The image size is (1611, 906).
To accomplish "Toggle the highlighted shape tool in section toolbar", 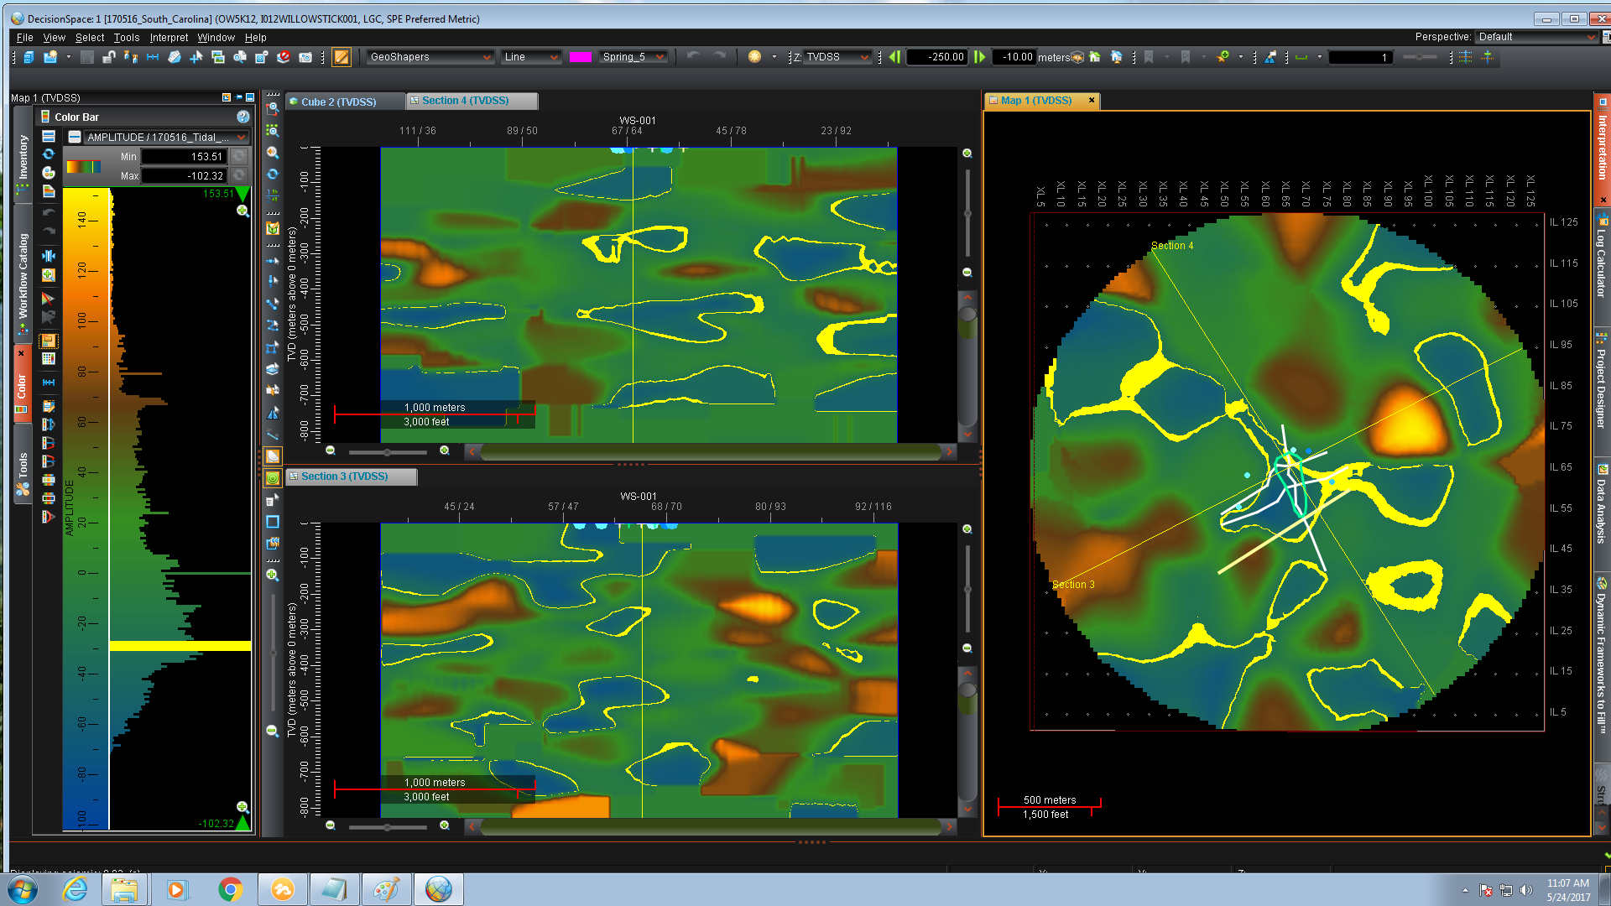I will [273, 456].
